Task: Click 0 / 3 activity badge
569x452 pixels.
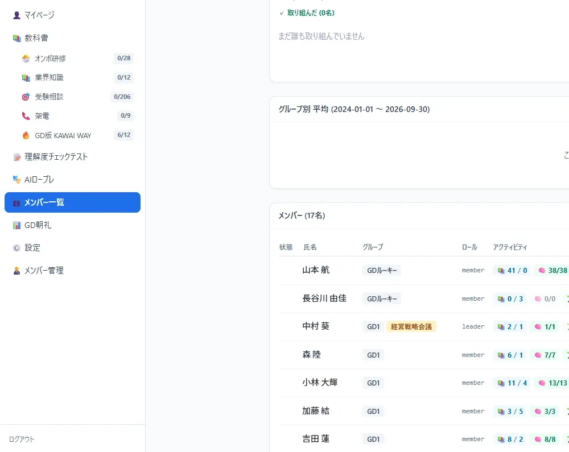Action: [x=510, y=299]
